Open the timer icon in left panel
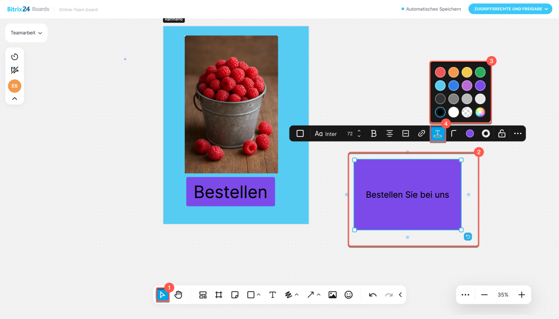This screenshot has height=319, width=559. coord(14,57)
